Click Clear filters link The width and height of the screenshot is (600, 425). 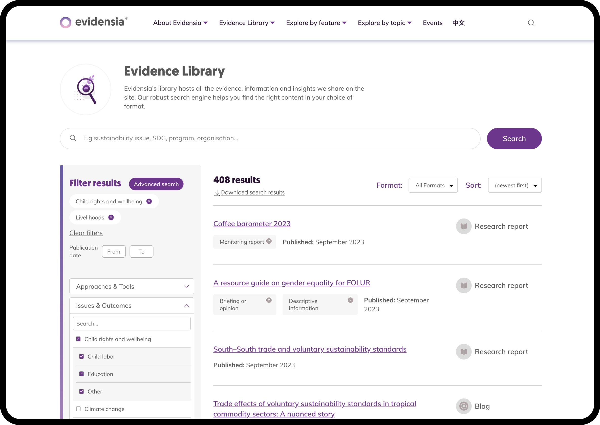pos(86,233)
